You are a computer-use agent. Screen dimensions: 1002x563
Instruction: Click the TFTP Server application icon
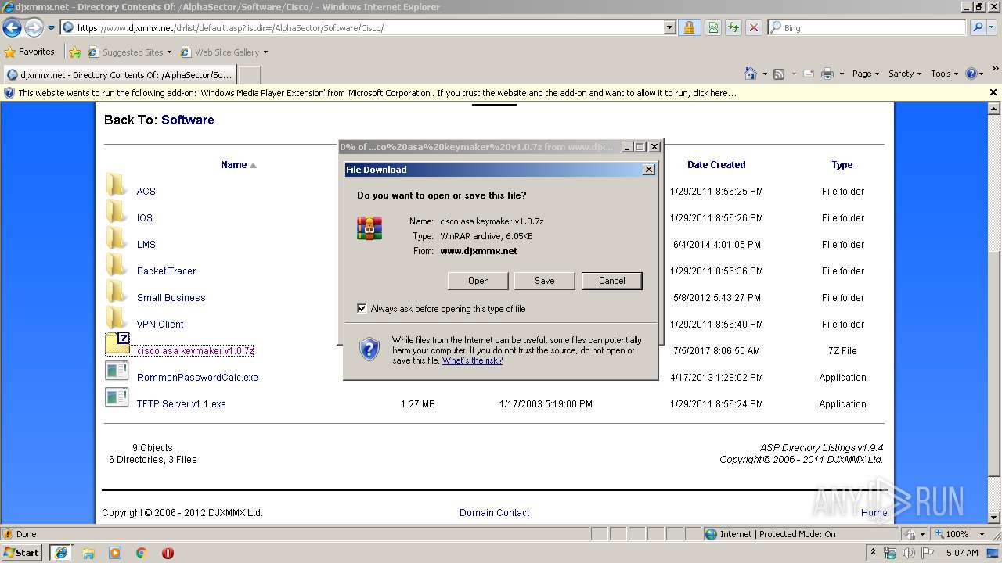point(117,397)
